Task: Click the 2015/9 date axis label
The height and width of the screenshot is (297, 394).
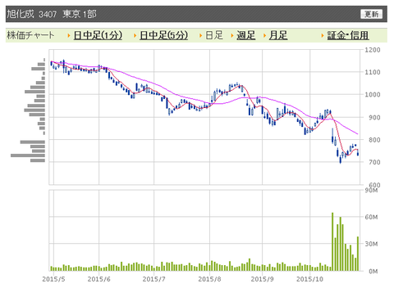Action: click(262, 279)
